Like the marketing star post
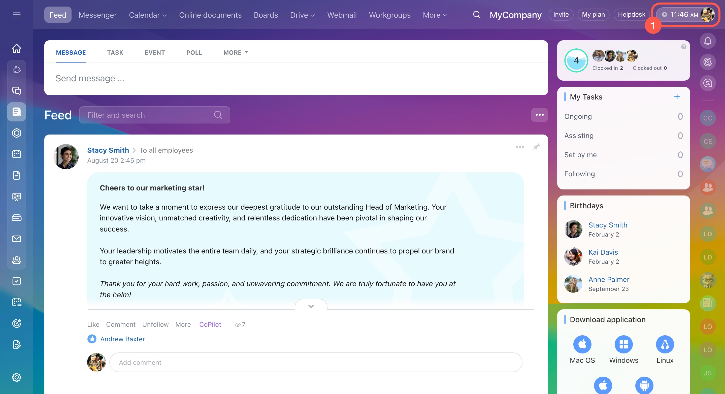The height and width of the screenshot is (394, 725). (x=93, y=324)
